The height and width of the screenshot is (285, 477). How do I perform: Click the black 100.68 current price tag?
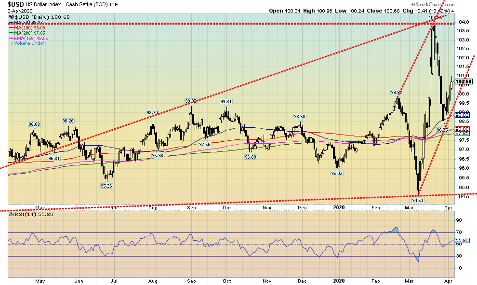[463, 81]
